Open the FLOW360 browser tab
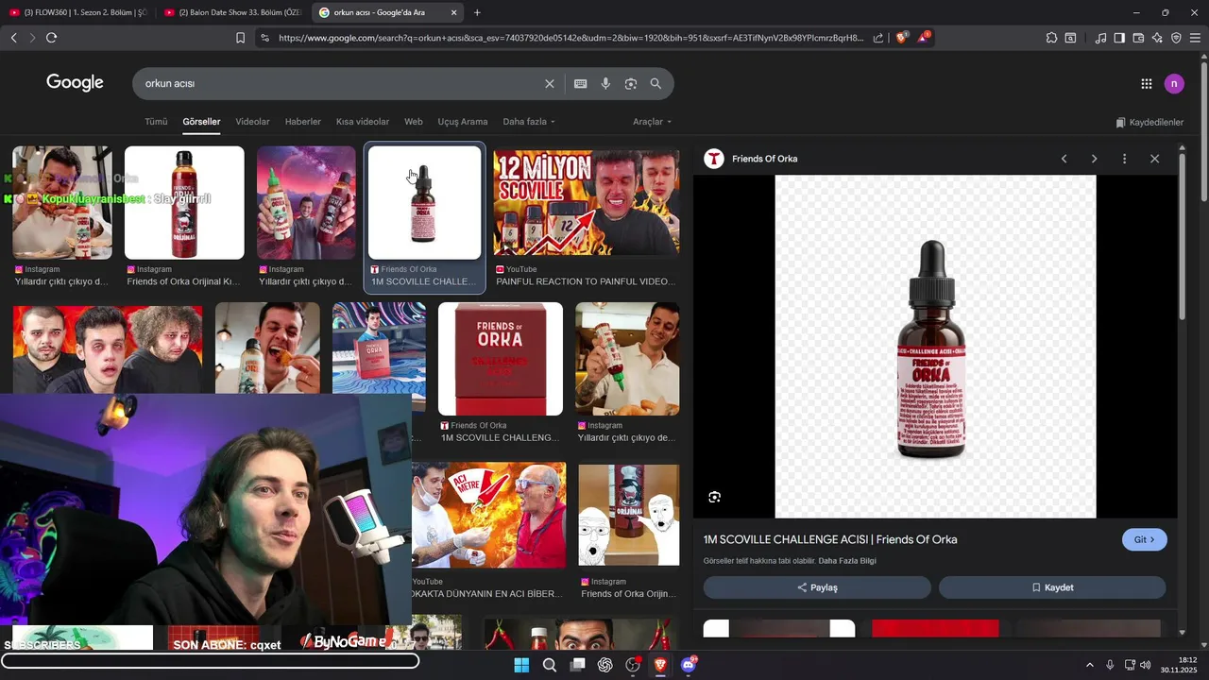This screenshot has height=680, width=1209. click(79, 12)
